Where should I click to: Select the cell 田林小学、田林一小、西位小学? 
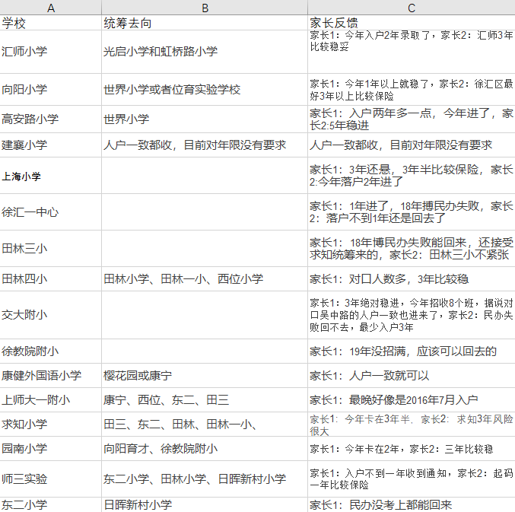click(205, 279)
